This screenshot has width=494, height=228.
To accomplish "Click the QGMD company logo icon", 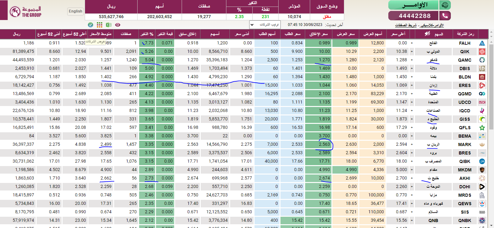I will pos(482,94).
